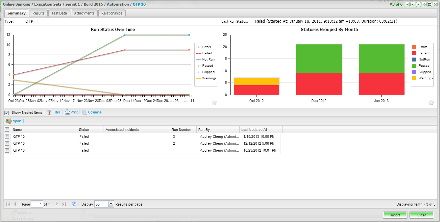Click the Run Number column header
The image size is (440, 222).
[x=181, y=130]
